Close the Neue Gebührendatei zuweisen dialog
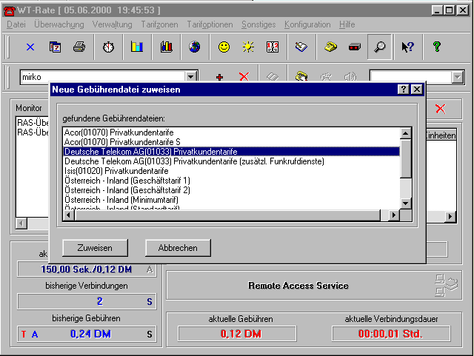Viewport: 474px width, 356px height. tap(417, 90)
